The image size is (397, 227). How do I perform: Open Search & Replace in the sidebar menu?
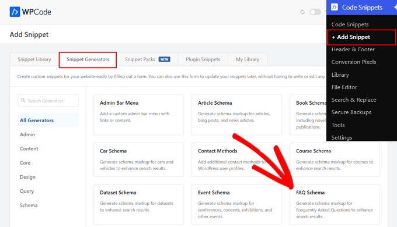coord(354,100)
